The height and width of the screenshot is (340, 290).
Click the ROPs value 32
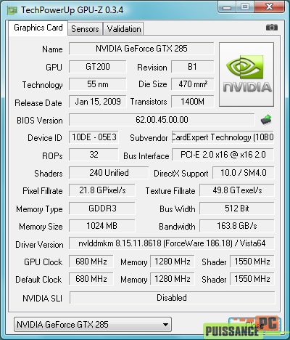94,155
